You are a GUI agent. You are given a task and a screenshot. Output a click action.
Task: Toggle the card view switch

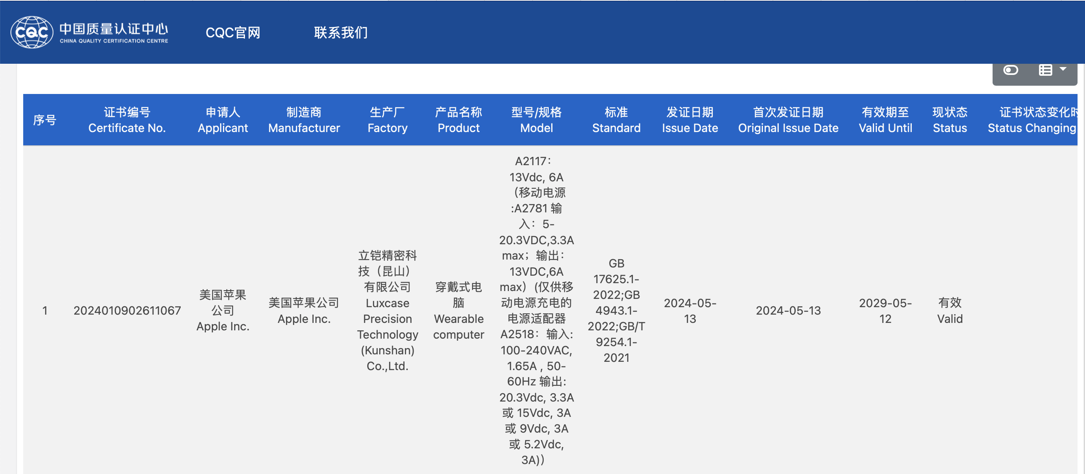1010,70
